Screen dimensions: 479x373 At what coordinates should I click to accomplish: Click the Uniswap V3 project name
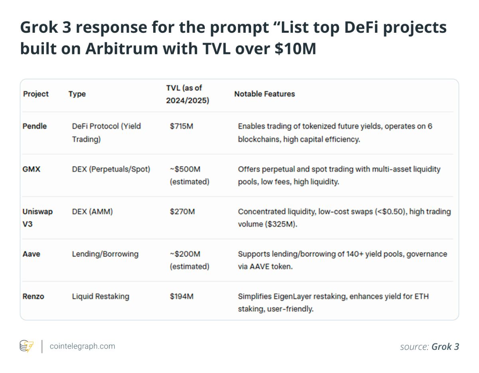coord(38,218)
